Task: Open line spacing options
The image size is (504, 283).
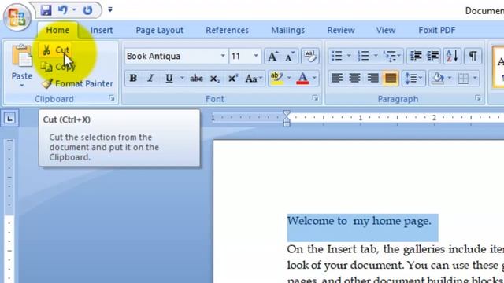Action: point(413,78)
